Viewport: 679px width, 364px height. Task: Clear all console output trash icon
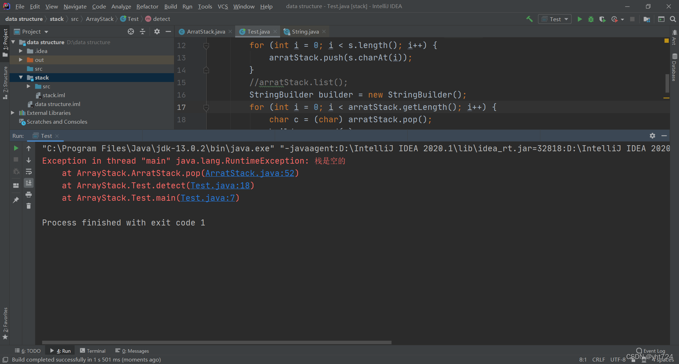click(29, 206)
